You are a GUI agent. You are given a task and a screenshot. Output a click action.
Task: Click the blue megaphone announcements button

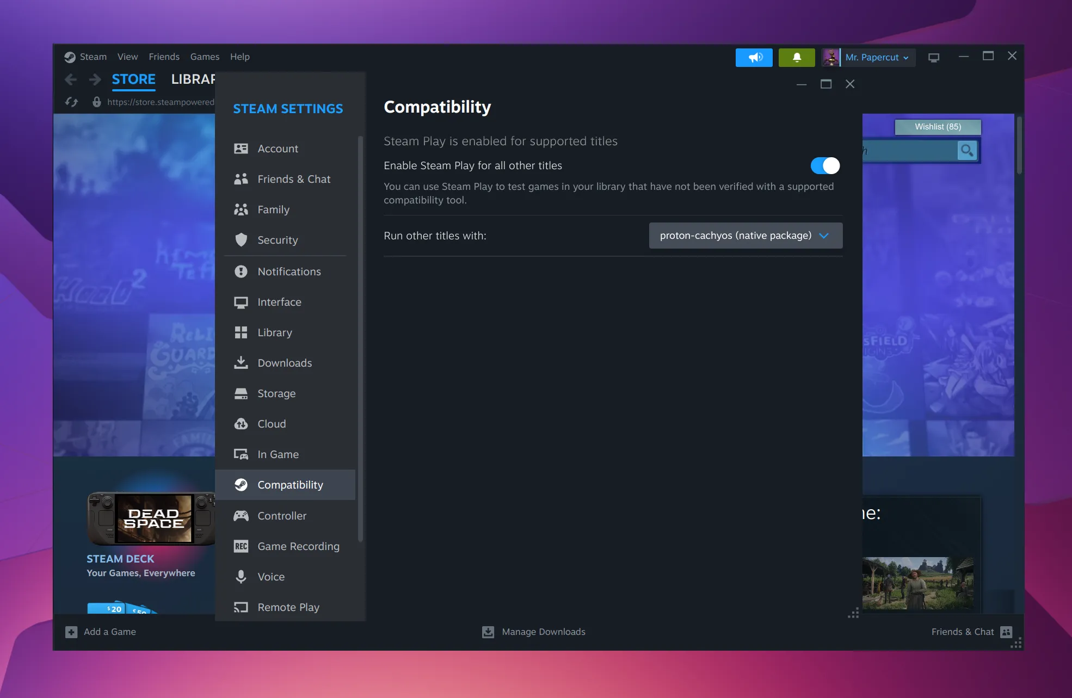tap(754, 58)
